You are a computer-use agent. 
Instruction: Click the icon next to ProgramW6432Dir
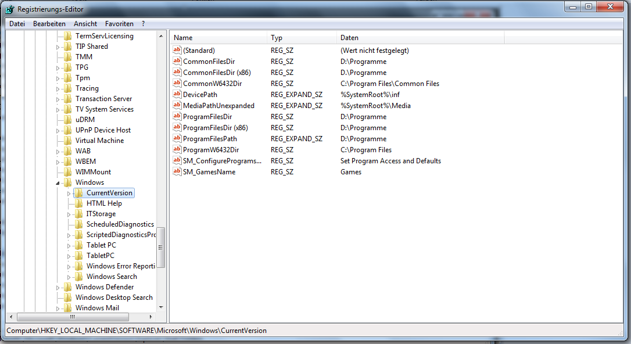point(177,149)
